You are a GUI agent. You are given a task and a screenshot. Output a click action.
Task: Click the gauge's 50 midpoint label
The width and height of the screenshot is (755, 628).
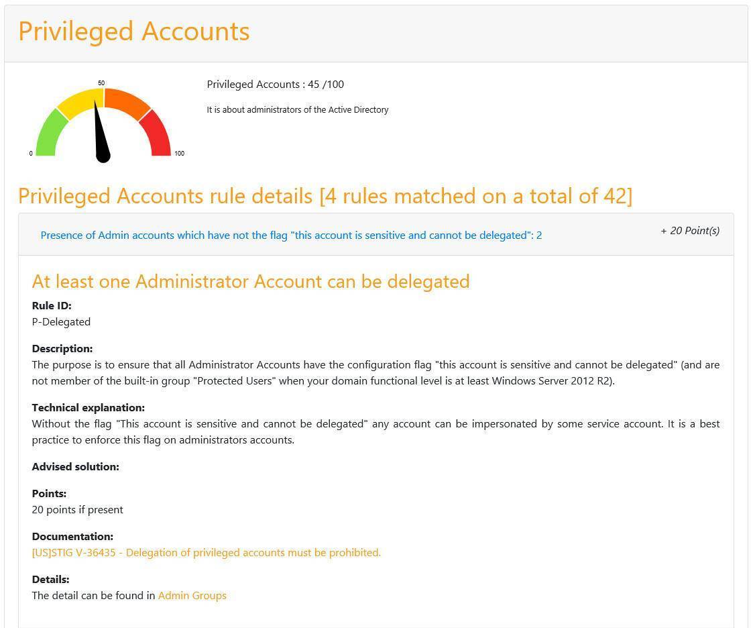101,83
